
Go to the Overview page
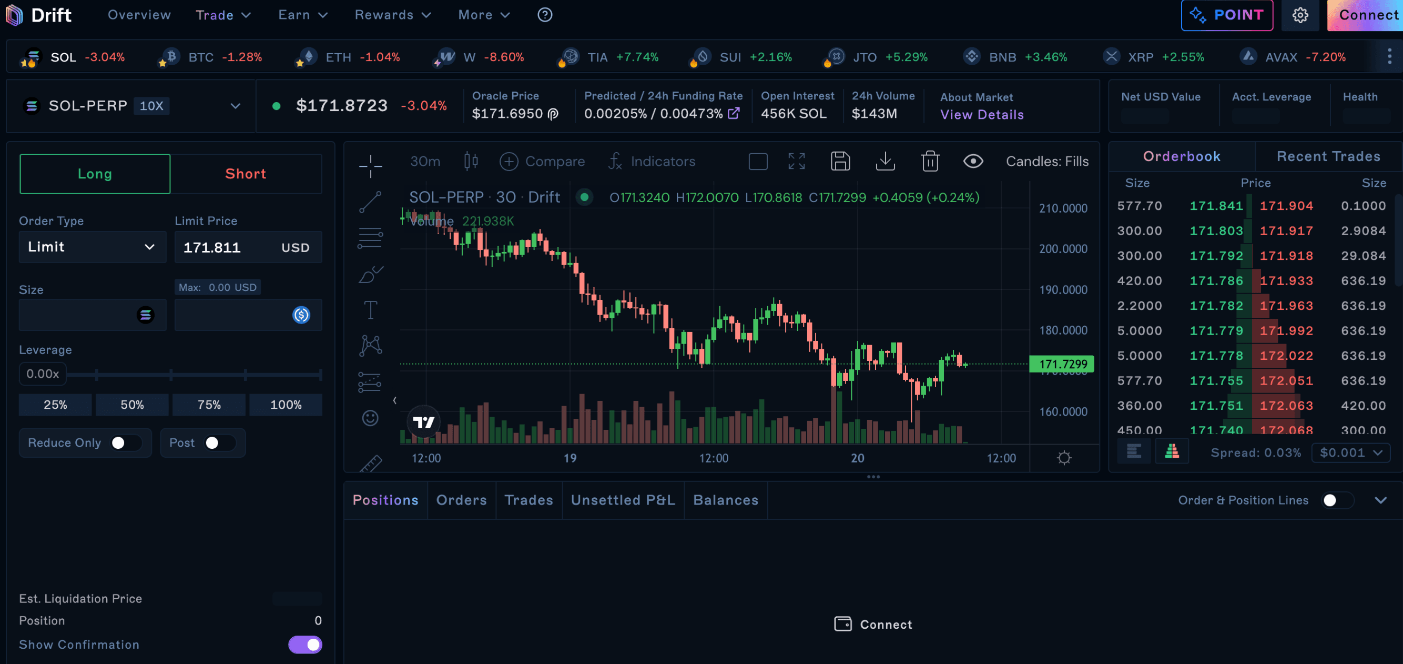coord(139,15)
